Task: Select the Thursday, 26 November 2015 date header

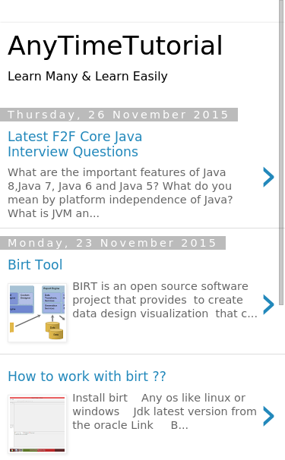Action: [119, 115]
